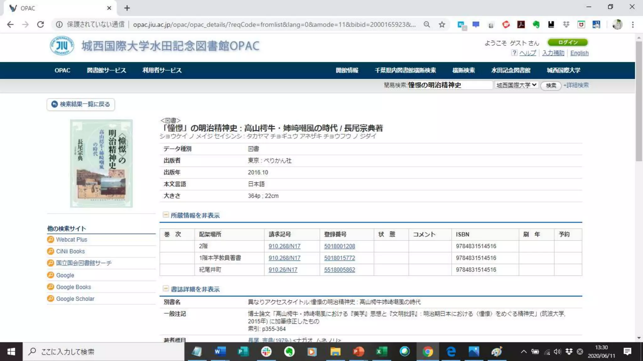Open Microsoft Edge from the taskbar

[x=451, y=352]
